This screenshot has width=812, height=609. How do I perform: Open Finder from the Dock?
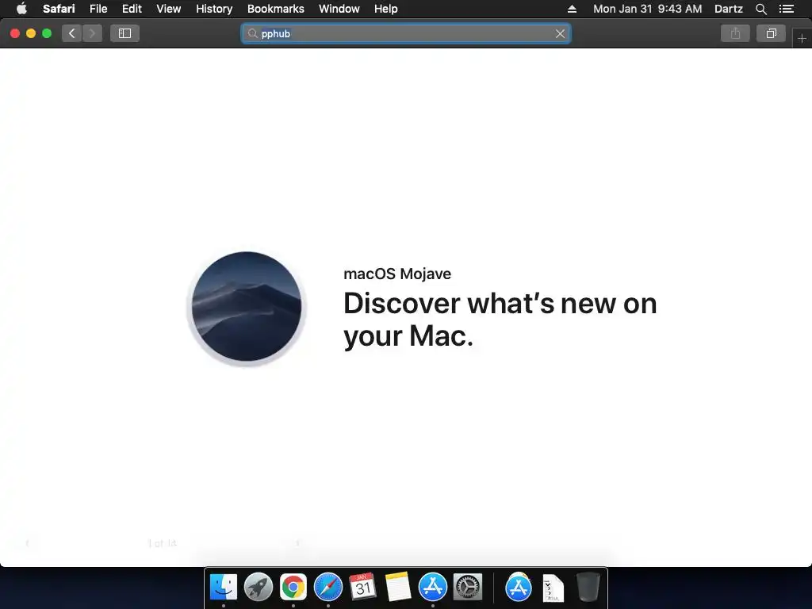pos(223,587)
